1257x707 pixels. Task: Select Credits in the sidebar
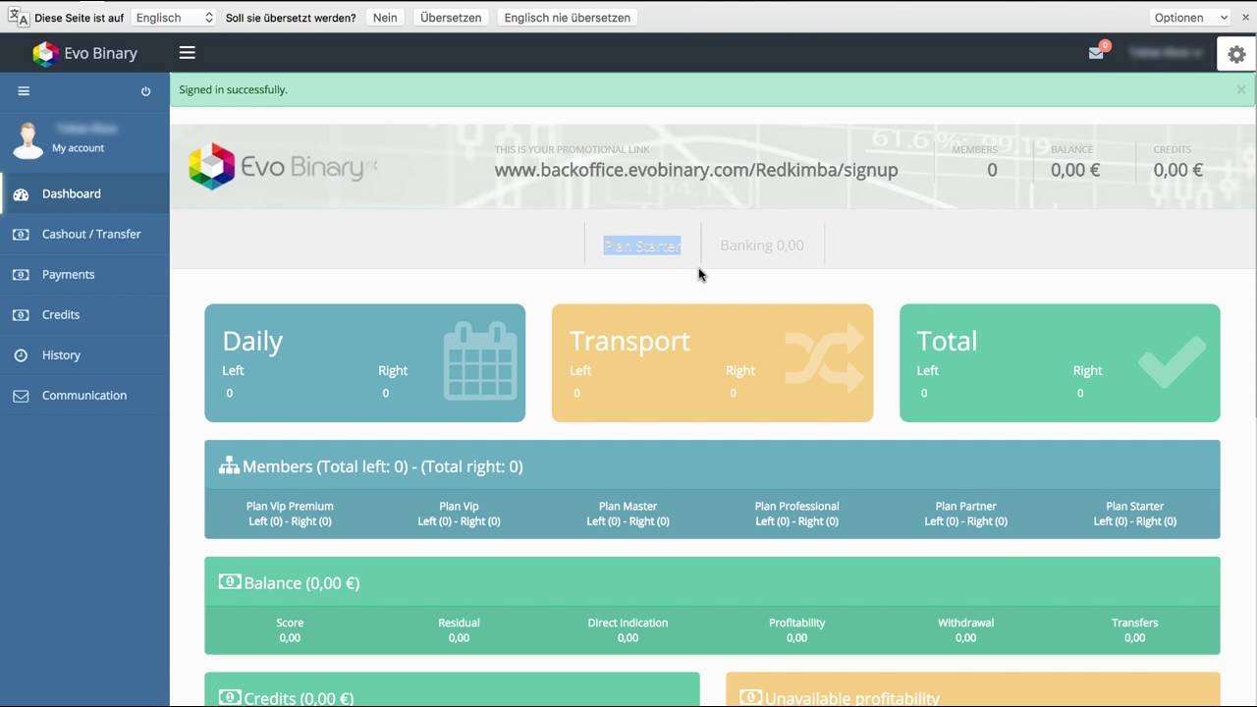(84, 314)
